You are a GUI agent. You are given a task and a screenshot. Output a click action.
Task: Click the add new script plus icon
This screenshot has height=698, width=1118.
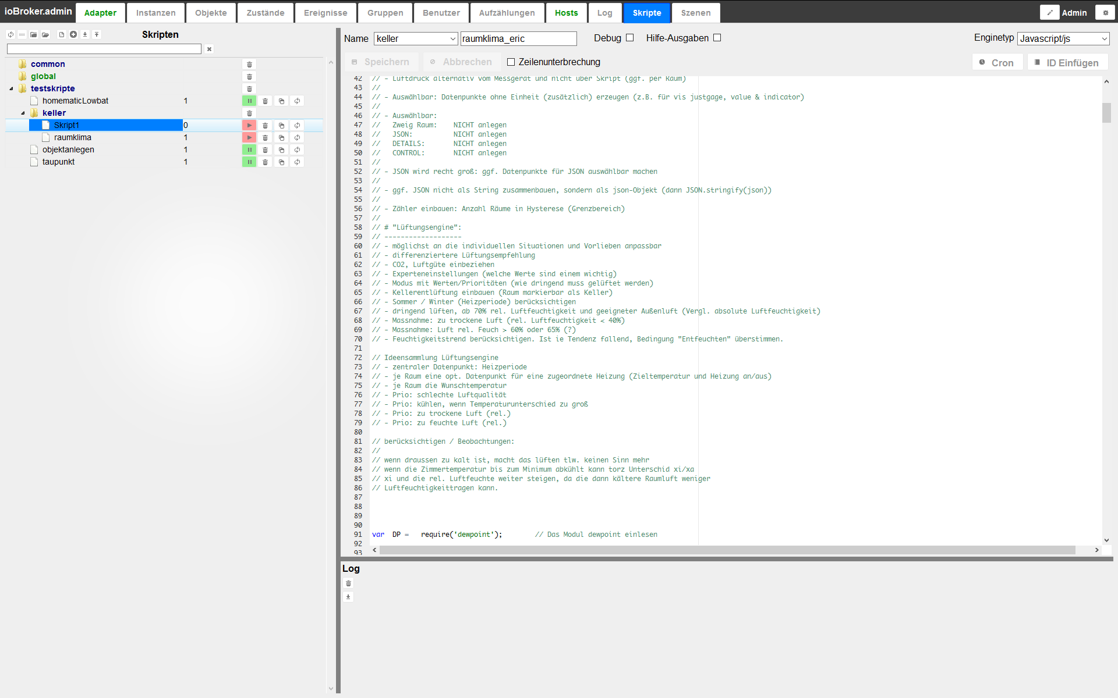73,34
